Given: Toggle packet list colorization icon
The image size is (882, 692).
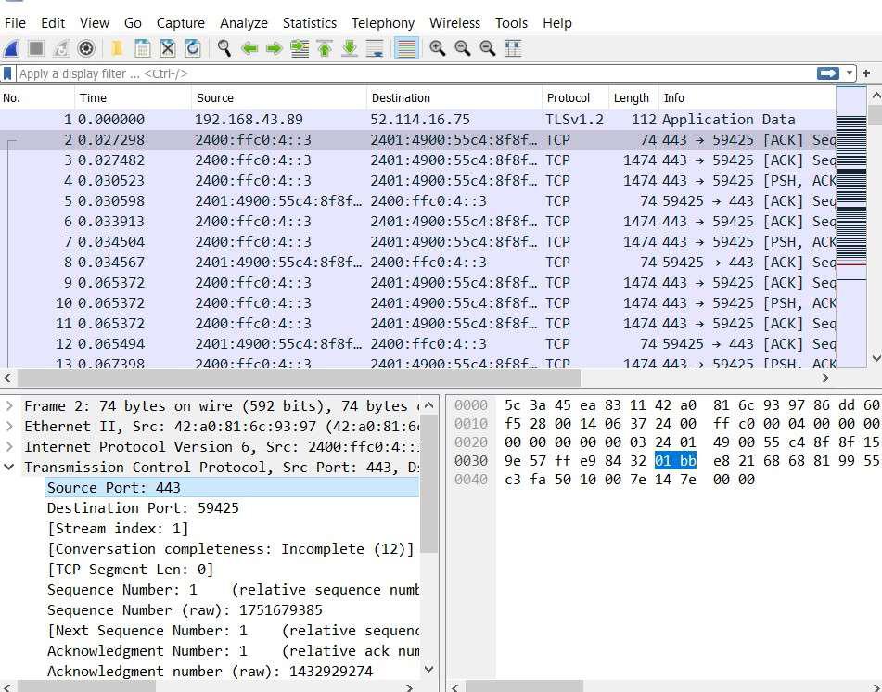Looking at the screenshot, I should click(406, 49).
